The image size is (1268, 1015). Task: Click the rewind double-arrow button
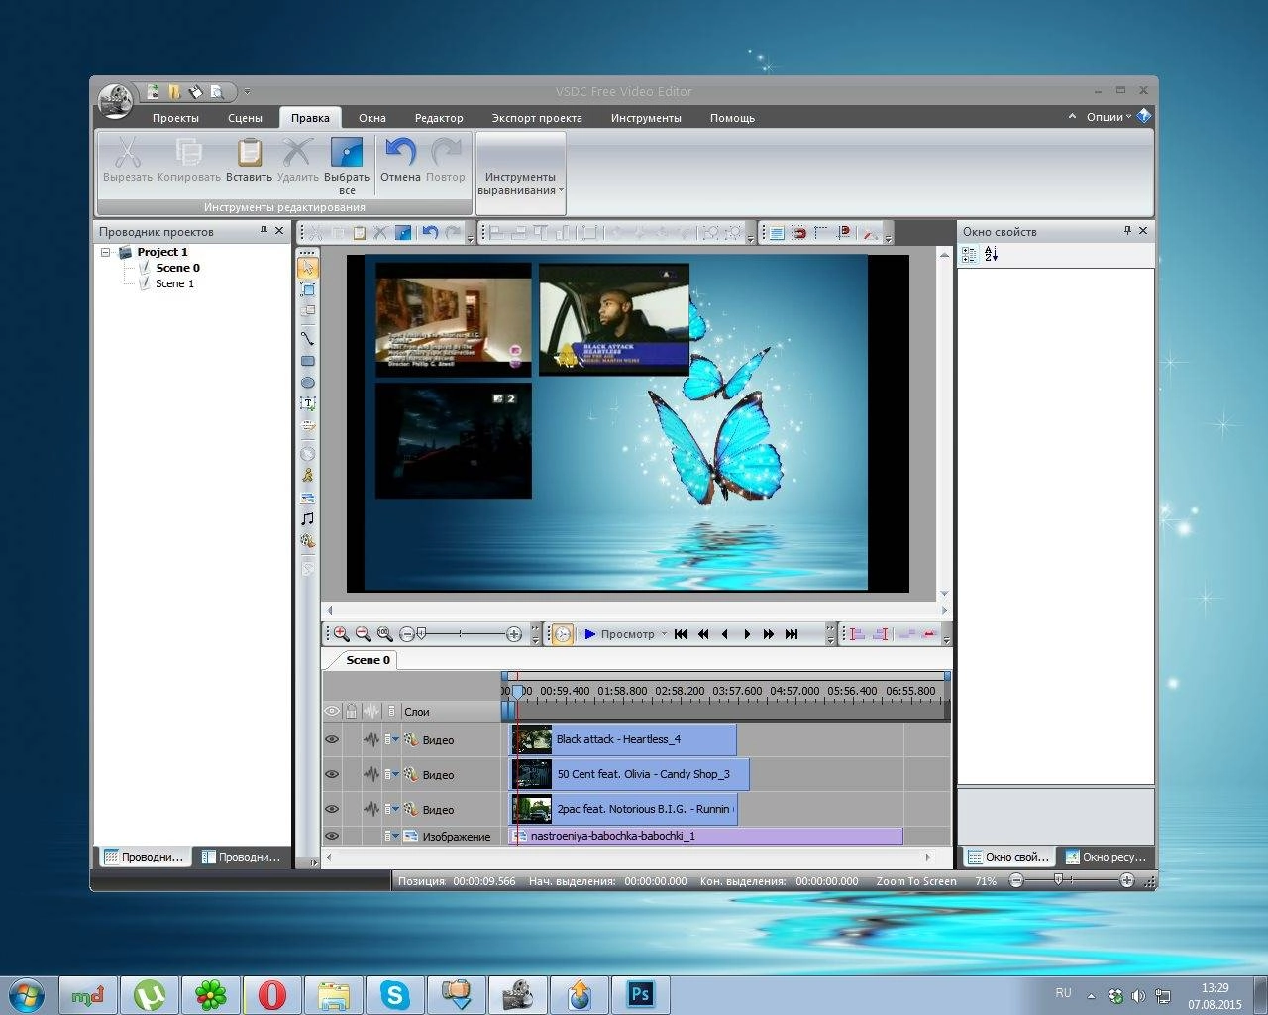point(703,634)
